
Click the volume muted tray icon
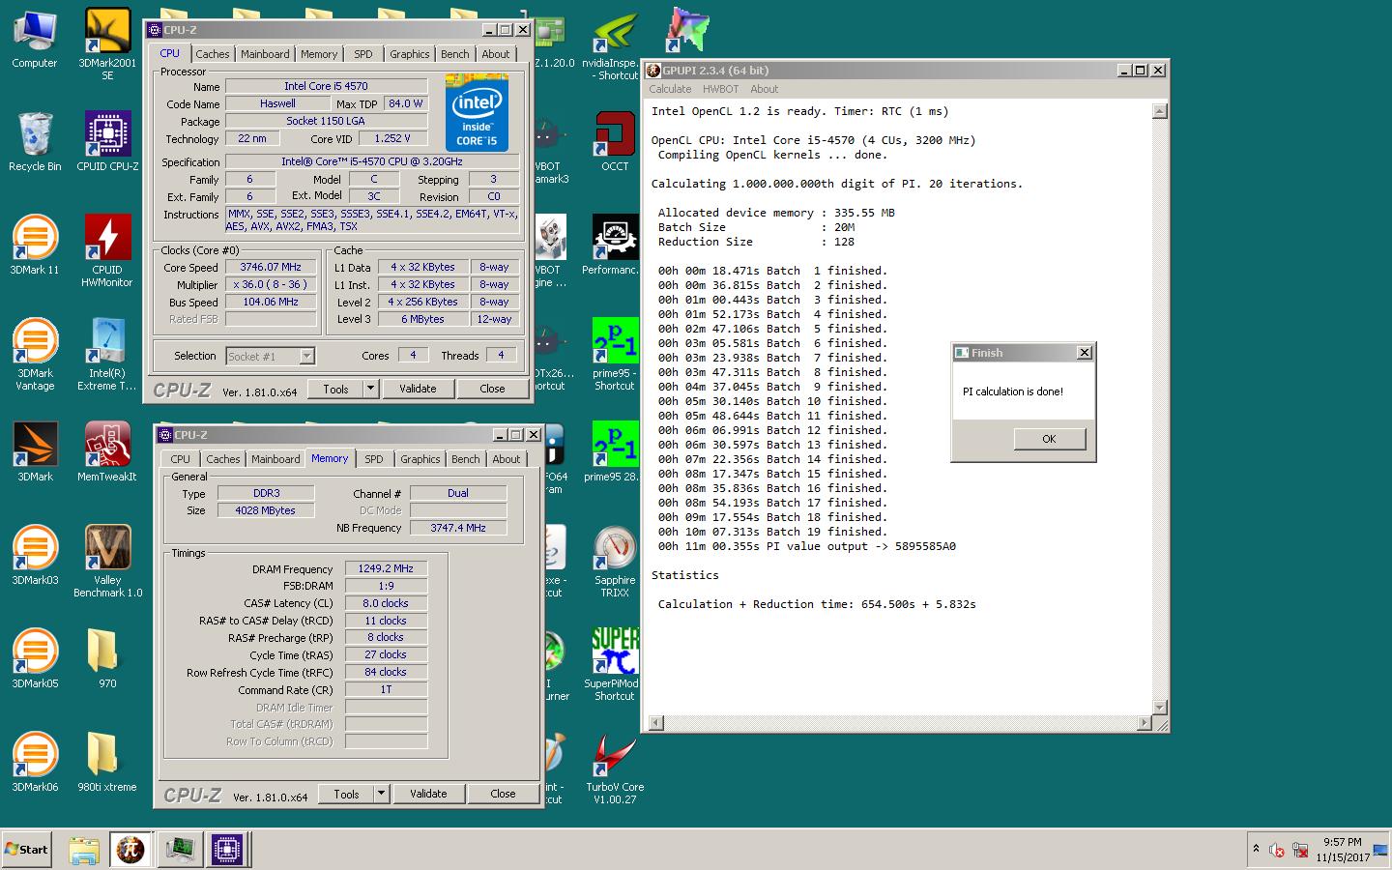[1277, 851]
